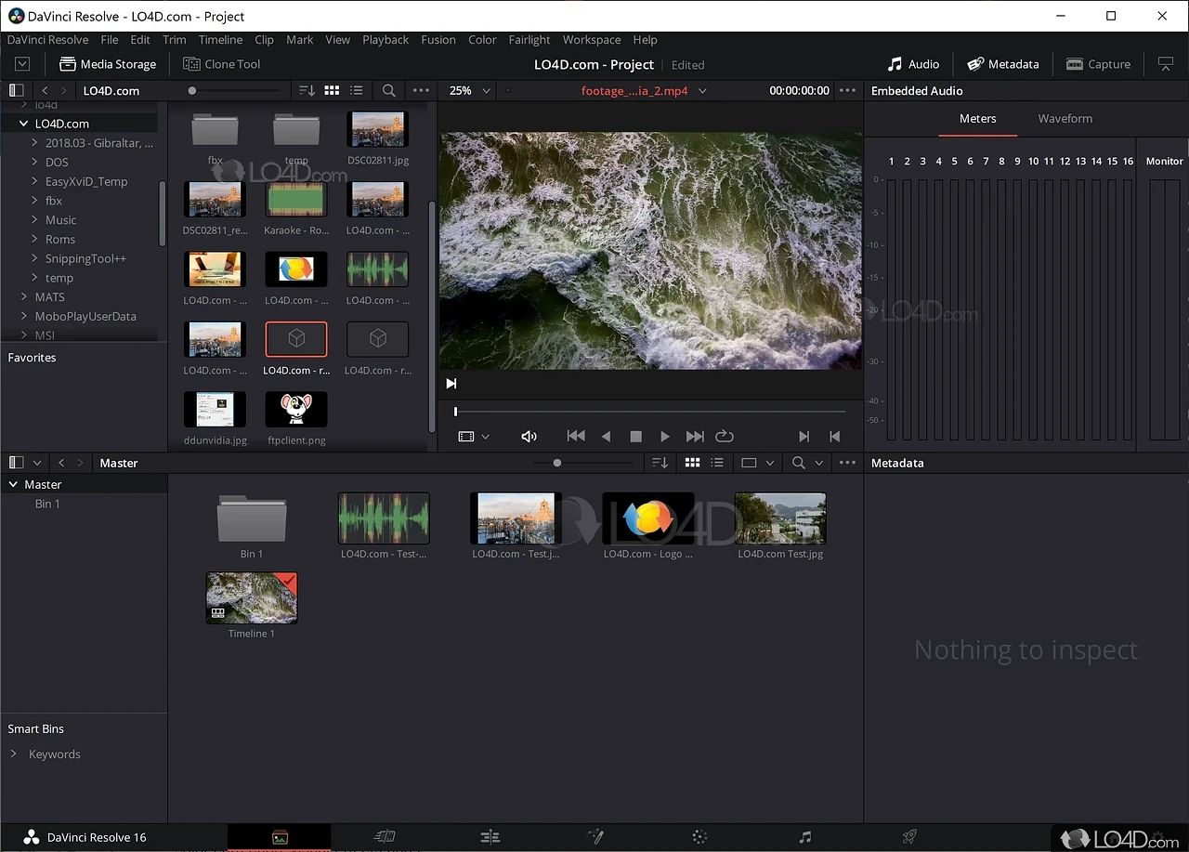Click the Clone Tool button

click(x=222, y=64)
